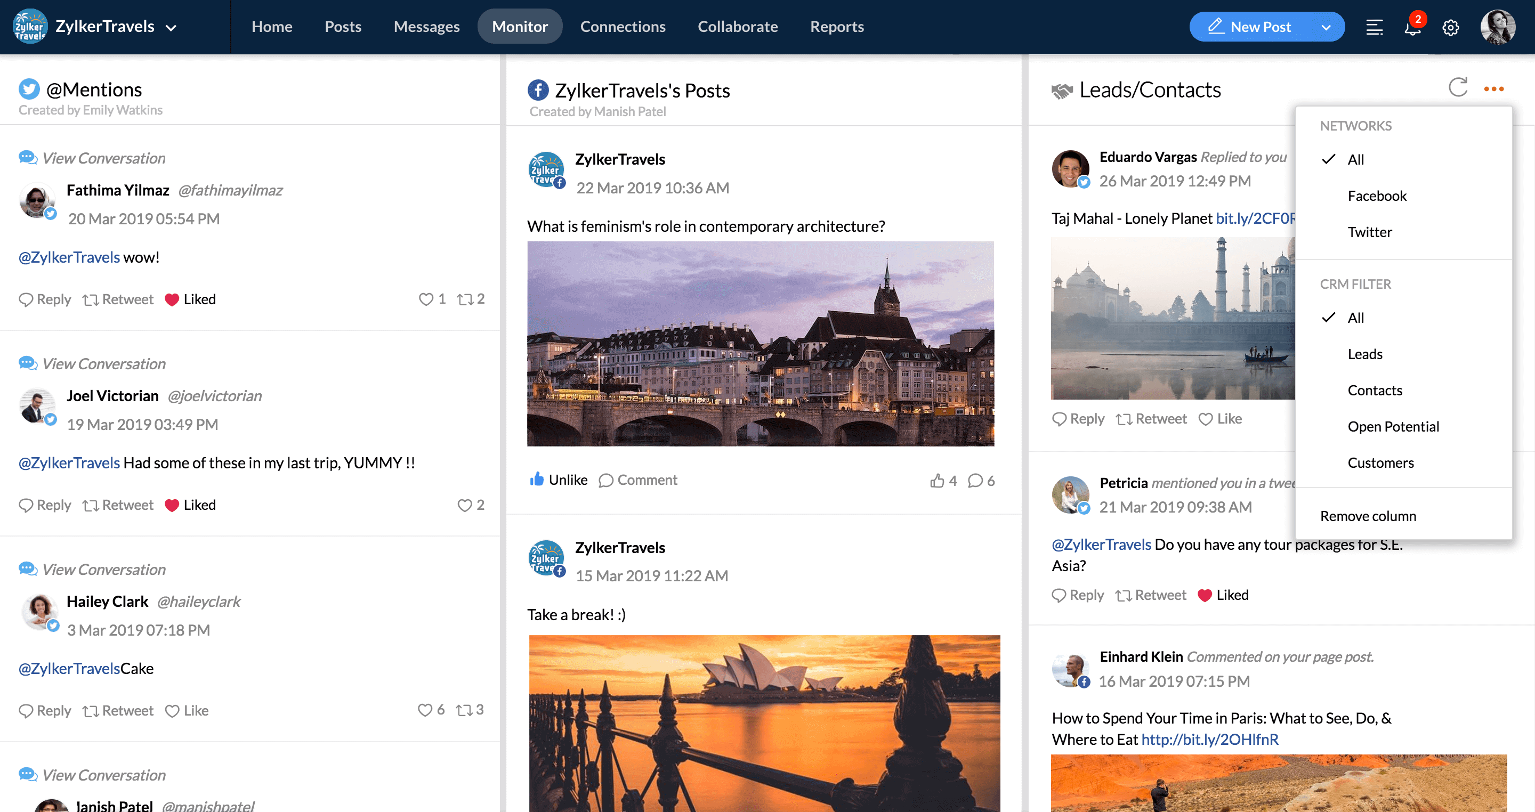Switch to the Posts tab
This screenshot has height=812, width=1535.
coord(343,27)
